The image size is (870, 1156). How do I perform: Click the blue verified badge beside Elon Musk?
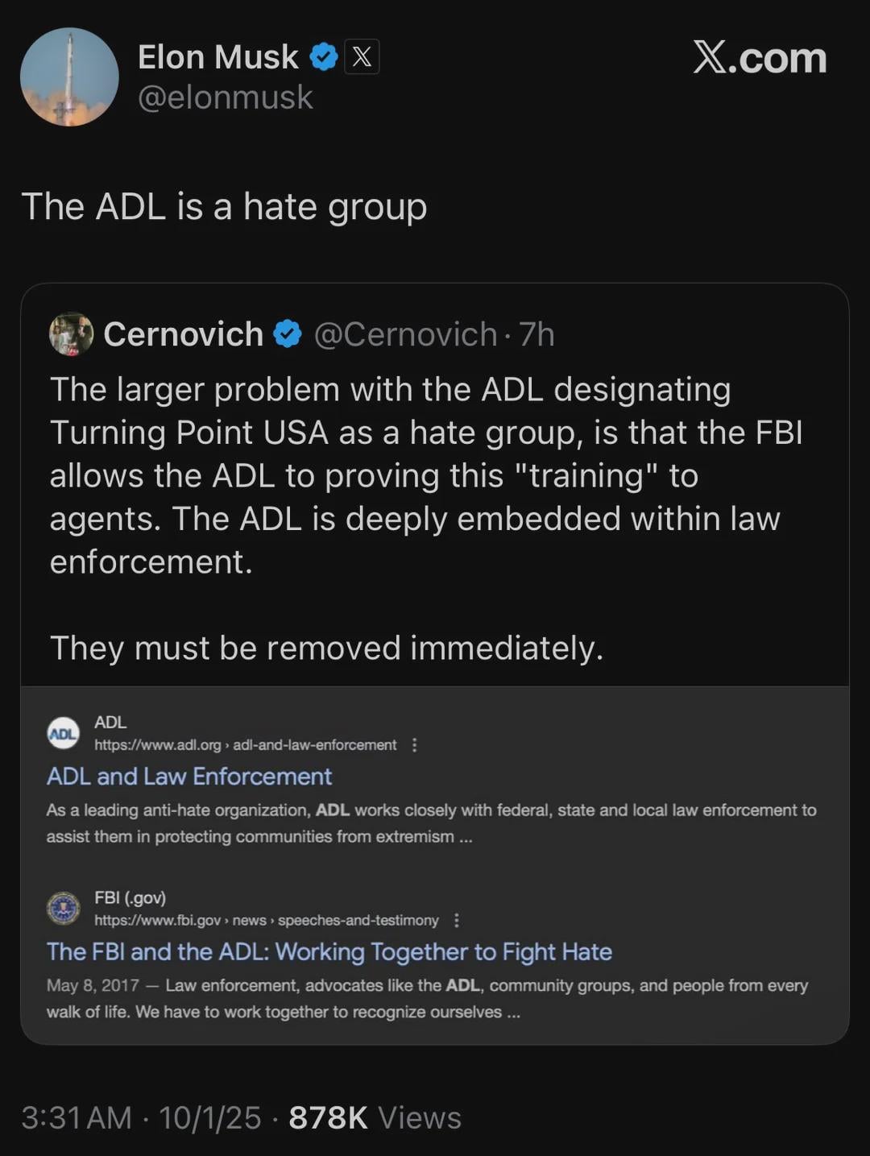pos(324,57)
